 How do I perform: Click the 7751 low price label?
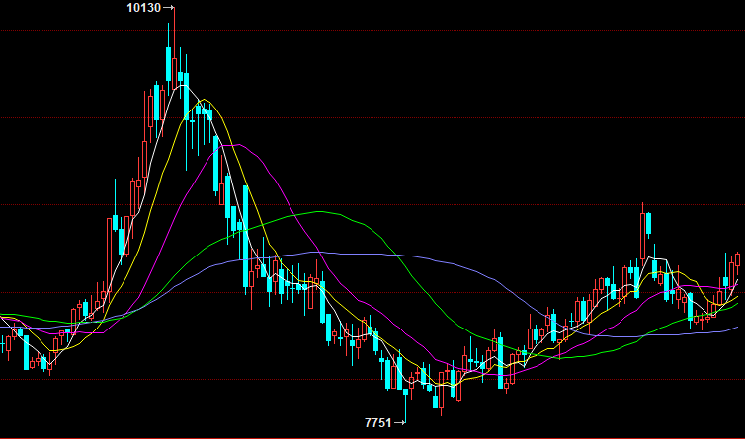(377, 422)
